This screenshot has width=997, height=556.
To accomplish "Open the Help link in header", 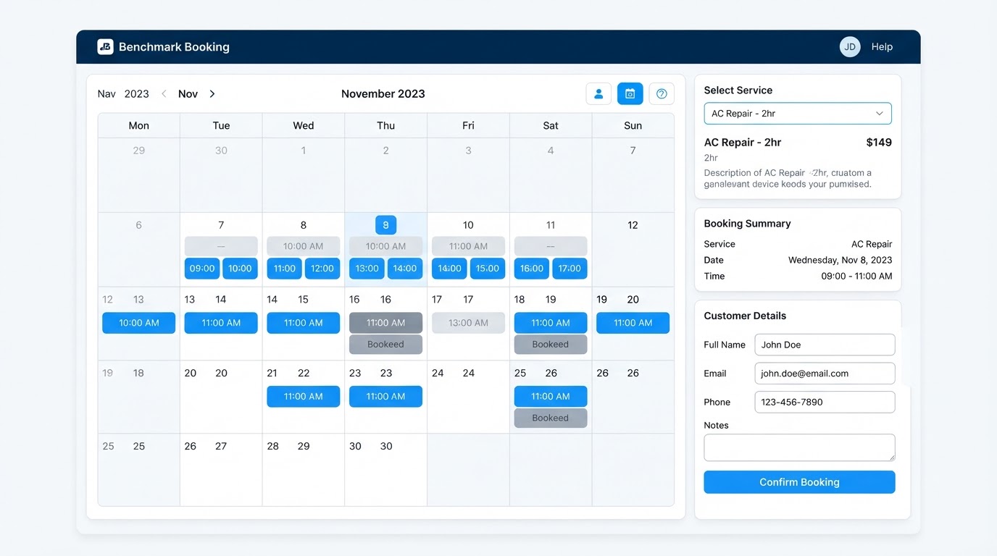I will [882, 47].
